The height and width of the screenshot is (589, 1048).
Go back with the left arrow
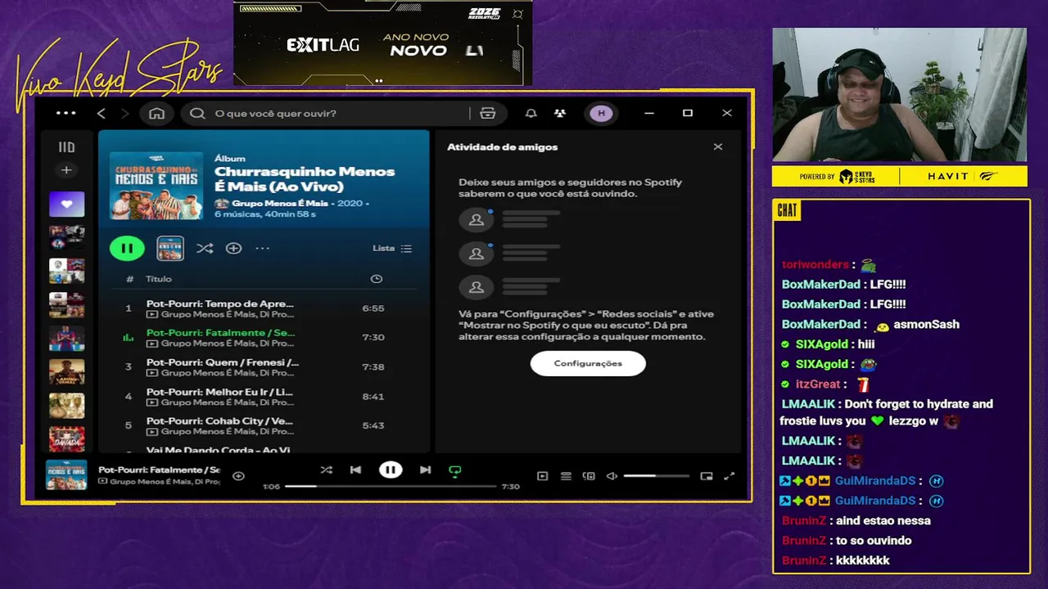[x=102, y=113]
